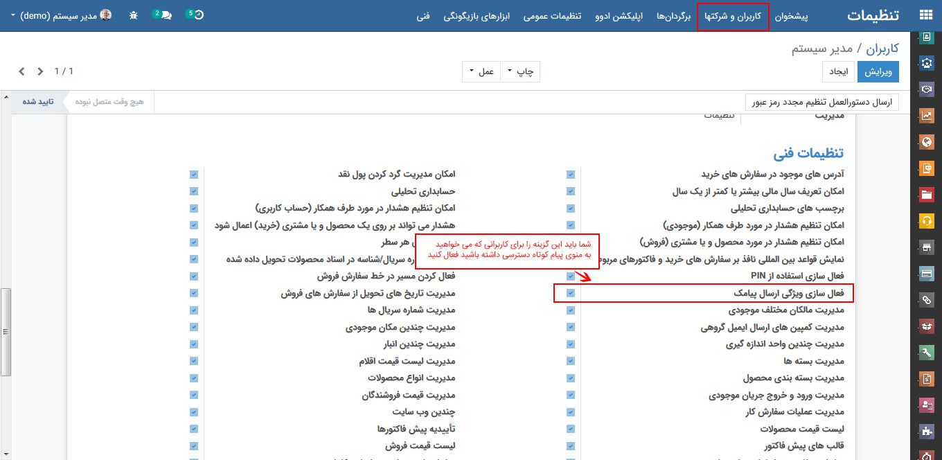The image size is (942, 460).
Task: Click the مدیریت چندین واحد اندازه گیری label
Action: (x=785, y=344)
